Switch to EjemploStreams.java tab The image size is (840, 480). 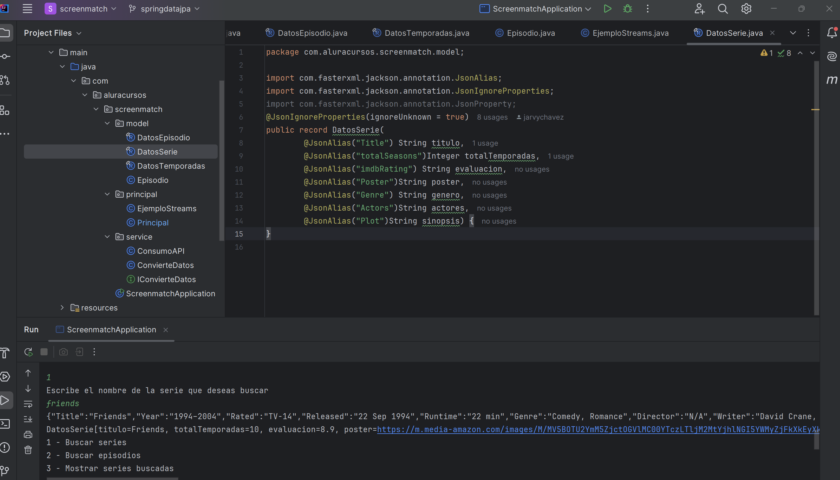625,33
